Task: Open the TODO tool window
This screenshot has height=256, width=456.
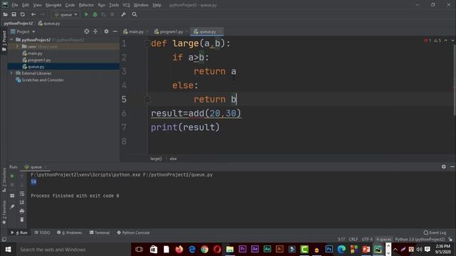Action: [42, 233]
